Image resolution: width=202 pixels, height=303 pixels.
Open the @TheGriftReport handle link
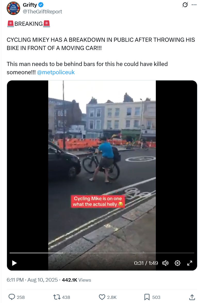pyautogui.click(x=42, y=12)
